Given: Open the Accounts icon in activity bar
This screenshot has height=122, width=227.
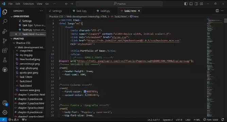Looking at the screenshot, I should pyautogui.click(x=5, y=103).
